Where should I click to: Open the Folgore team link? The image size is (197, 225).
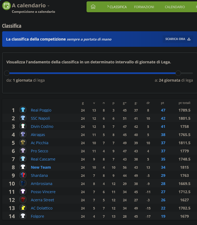(x=37, y=216)
